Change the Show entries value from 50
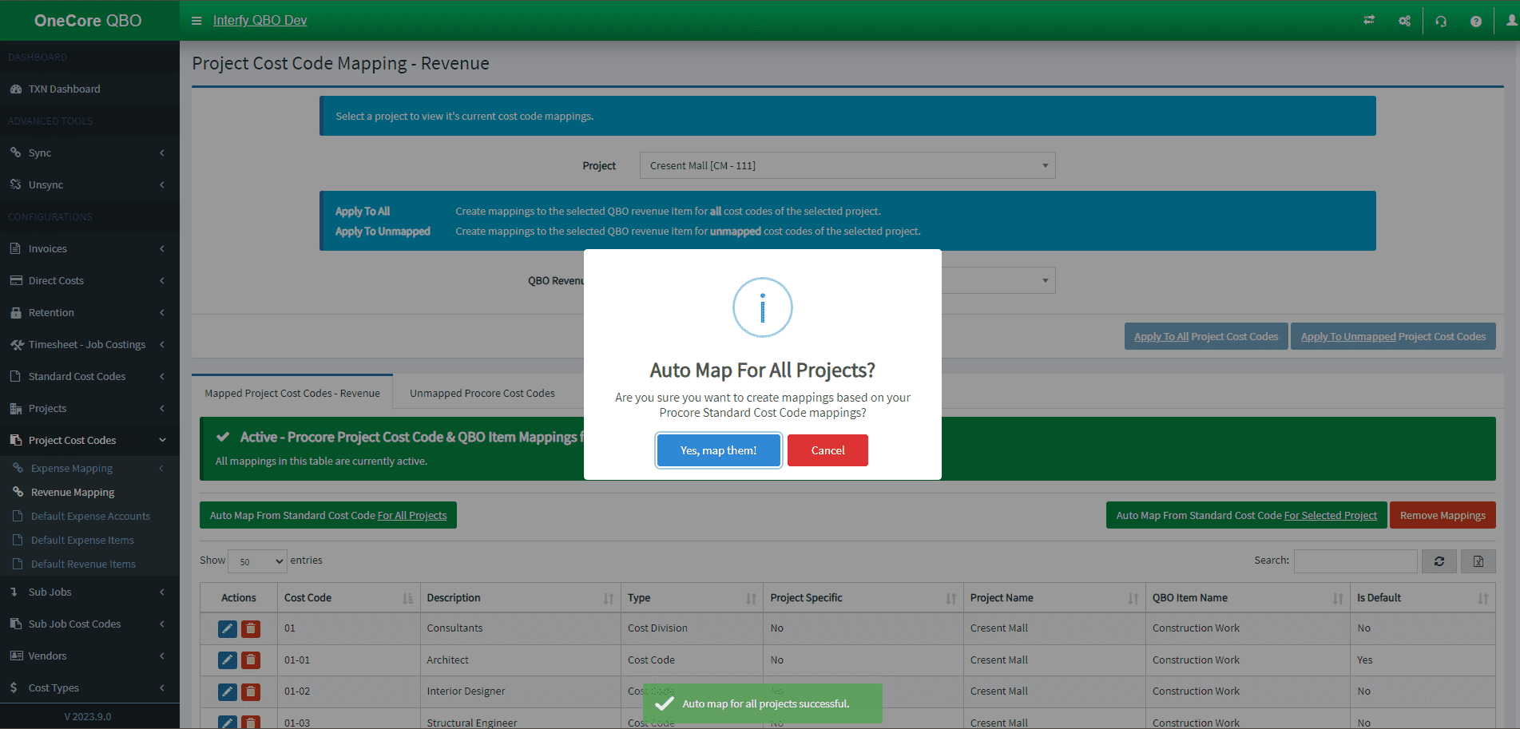The image size is (1520, 729). (x=257, y=561)
